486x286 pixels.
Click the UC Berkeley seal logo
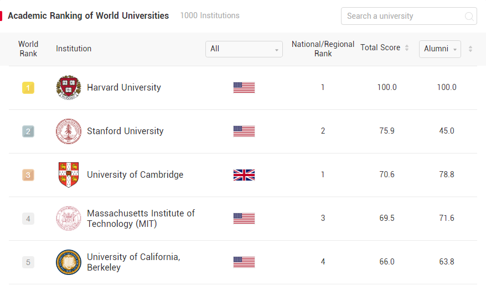[69, 262]
